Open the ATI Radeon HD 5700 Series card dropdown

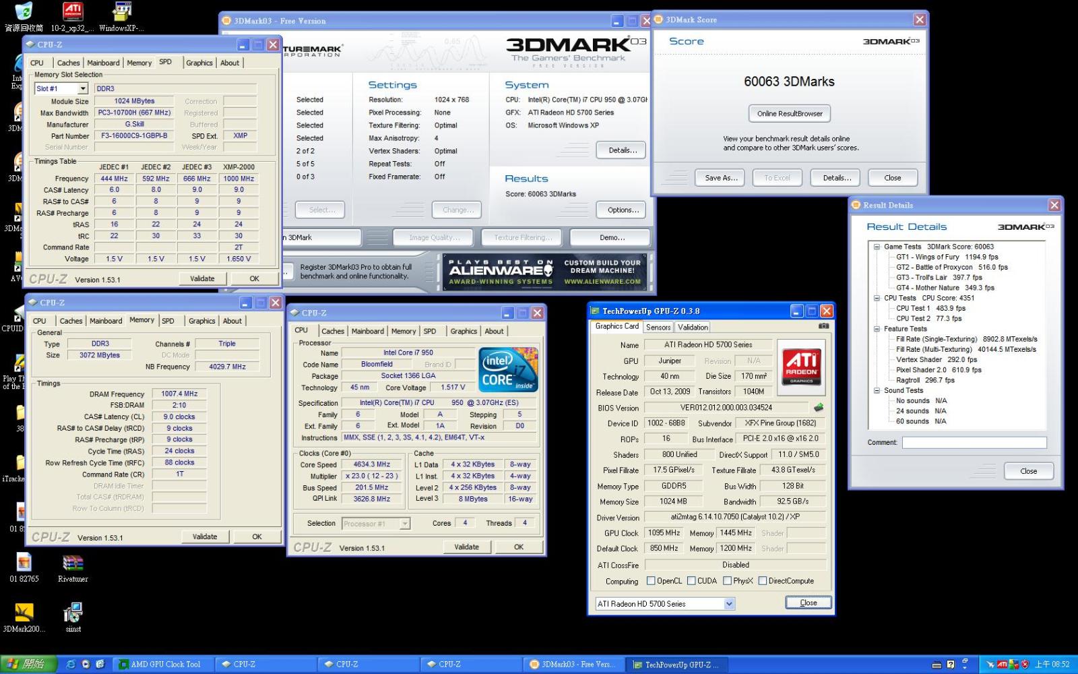coord(664,604)
